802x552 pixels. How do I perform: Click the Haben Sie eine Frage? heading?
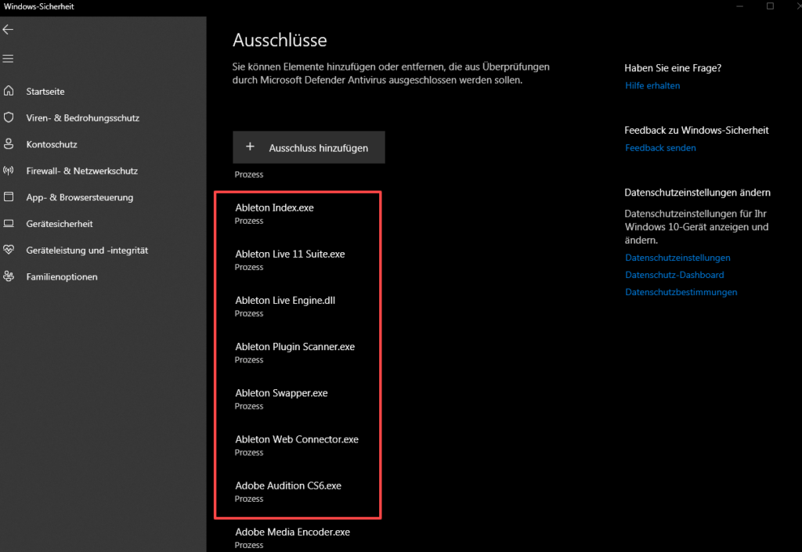673,68
